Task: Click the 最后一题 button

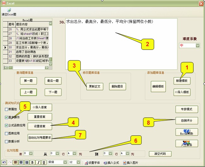Action: pyautogui.click(x=53, y=81)
